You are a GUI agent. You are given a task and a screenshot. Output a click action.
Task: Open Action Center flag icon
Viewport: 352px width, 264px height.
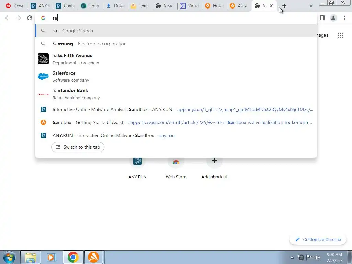(x=309, y=257)
